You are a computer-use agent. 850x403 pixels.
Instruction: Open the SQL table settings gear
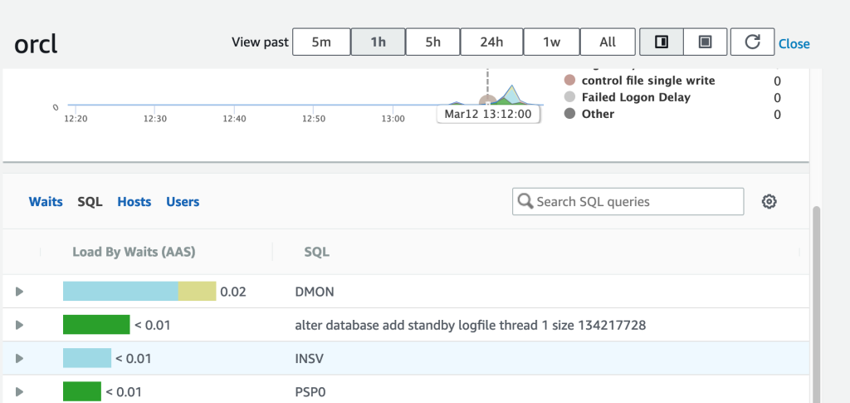(x=769, y=201)
